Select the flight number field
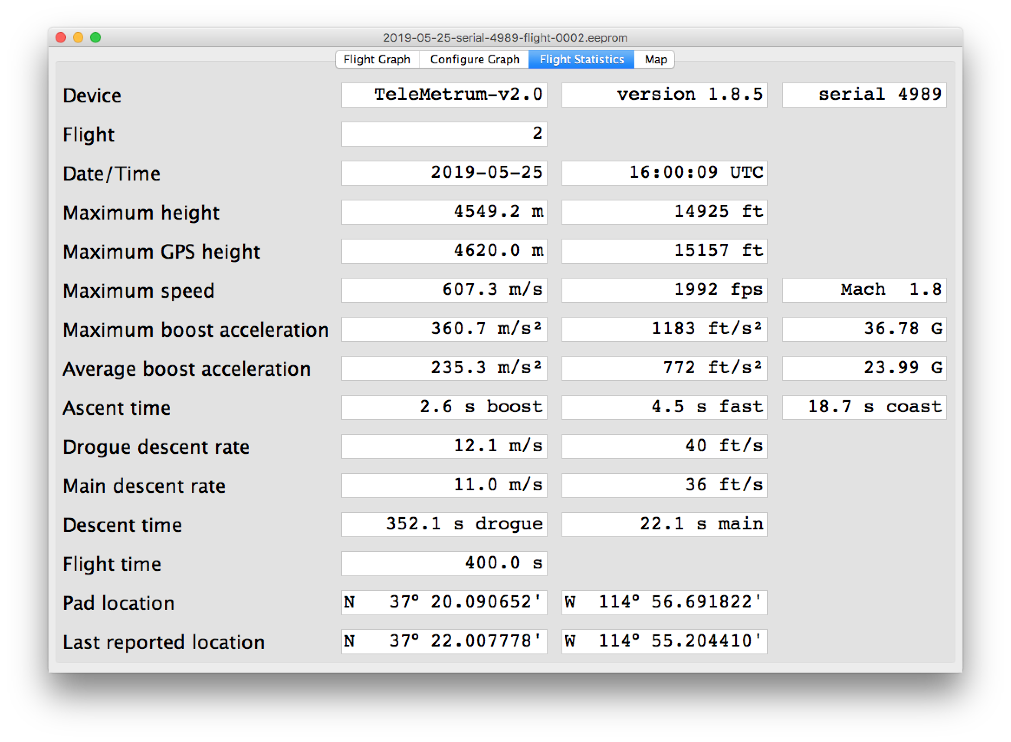The height and width of the screenshot is (742, 1011). coord(444,134)
